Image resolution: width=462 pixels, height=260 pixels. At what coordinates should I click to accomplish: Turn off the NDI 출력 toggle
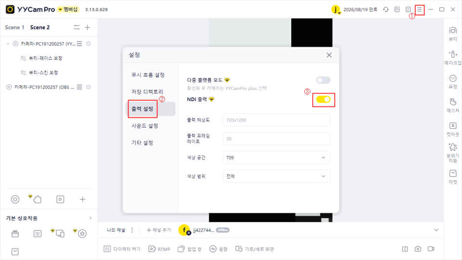coord(323,99)
